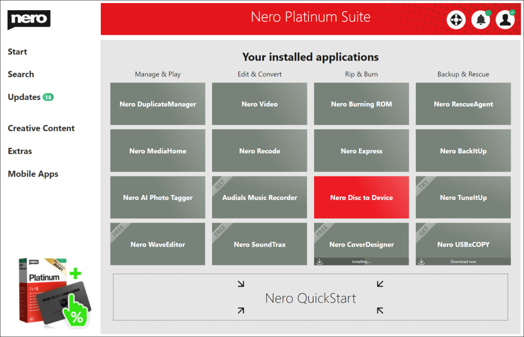The height and width of the screenshot is (337, 524).
Task: Click download icon on Nero CoverDesigner tile
Action: 320,262
